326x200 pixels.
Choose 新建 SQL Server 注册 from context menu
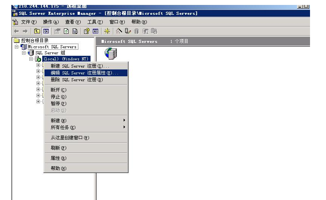point(80,66)
